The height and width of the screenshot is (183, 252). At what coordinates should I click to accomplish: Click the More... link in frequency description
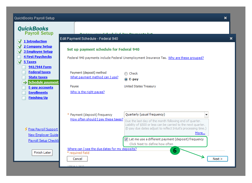tap(200, 133)
